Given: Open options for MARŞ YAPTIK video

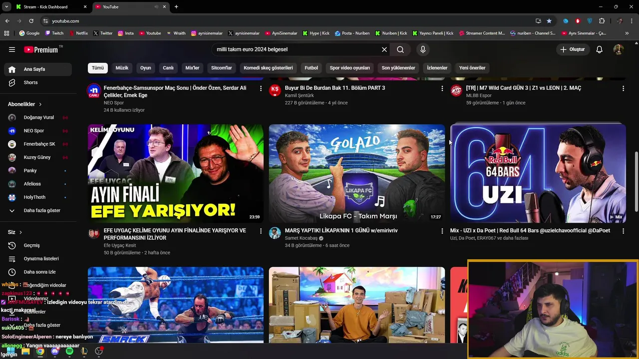Looking at the screenshot, I should pos(442,231).
